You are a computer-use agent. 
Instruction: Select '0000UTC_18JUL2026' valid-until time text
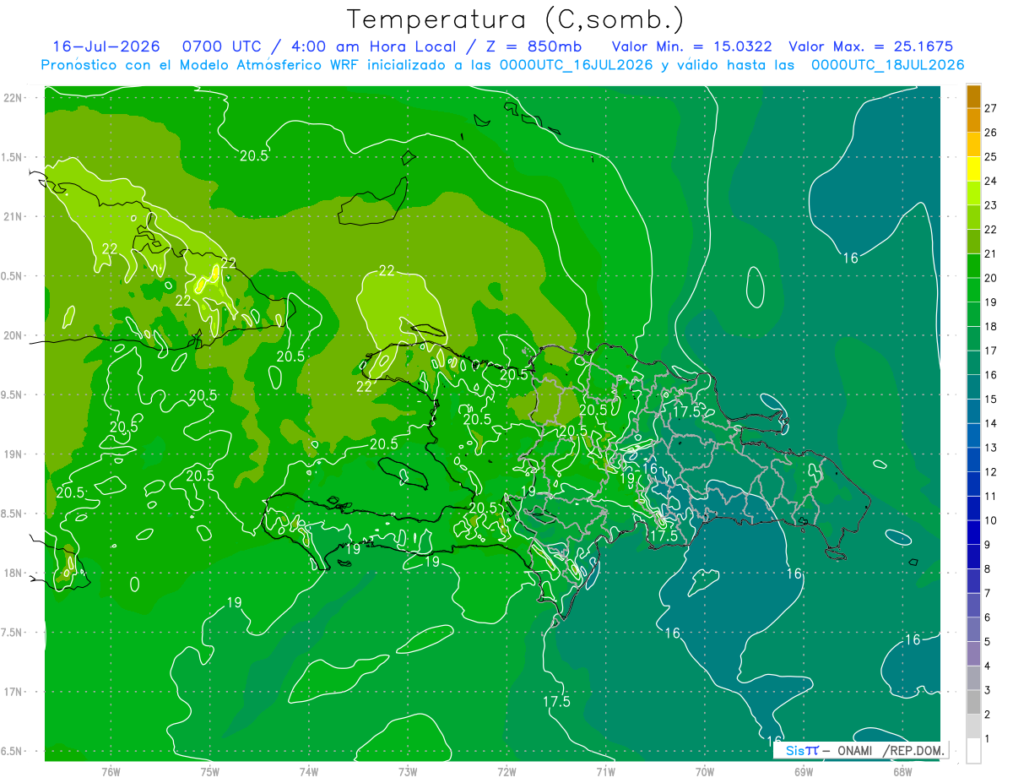pos(888,65)
